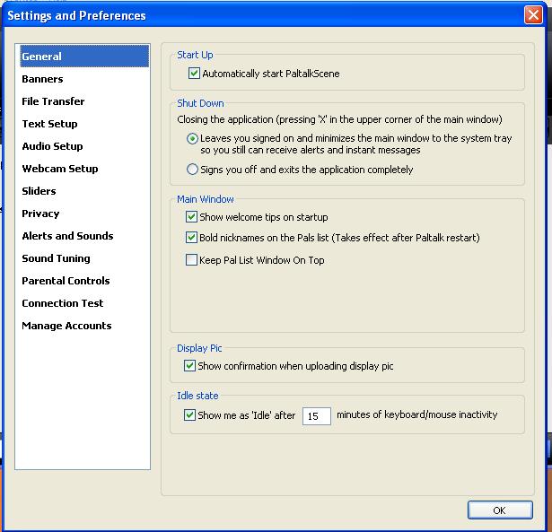Open Parental Controls category

[x=66, y=281]
